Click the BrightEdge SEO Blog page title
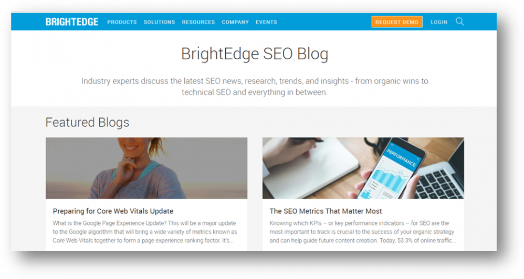Image resolution: width=524 pixels, height=279 pixels. (x=255, y=53)
